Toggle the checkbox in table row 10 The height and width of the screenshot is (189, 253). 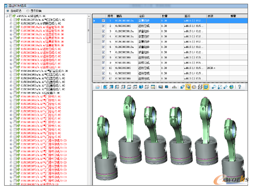pyautogui.click(x=104, y=67)
